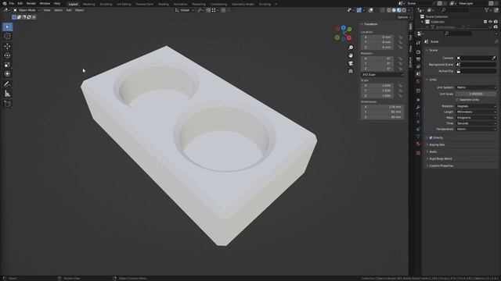This screenshot has height=281, width=501.
Task: Toggle show gizmo button
Action: 359,10
